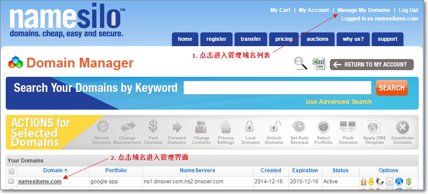
Task: Click the Lock Domains padlock icon
Action: pyautogui.click(x=249, y=127)
